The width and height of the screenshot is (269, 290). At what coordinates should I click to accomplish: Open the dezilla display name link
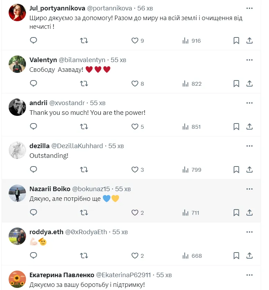click(39, 146)
